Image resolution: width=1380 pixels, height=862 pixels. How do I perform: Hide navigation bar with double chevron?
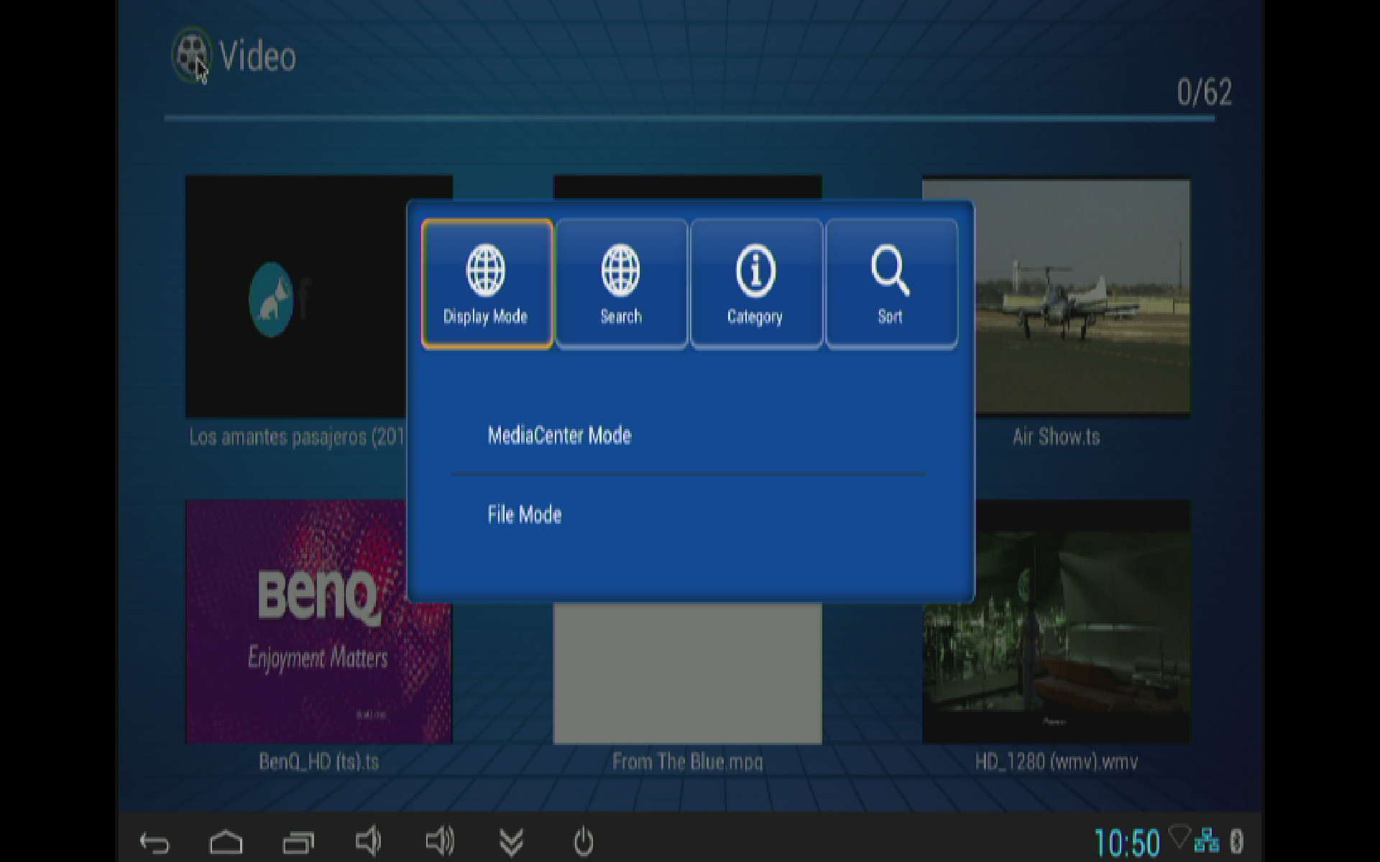pyautogui.click(x=511, y=842)
